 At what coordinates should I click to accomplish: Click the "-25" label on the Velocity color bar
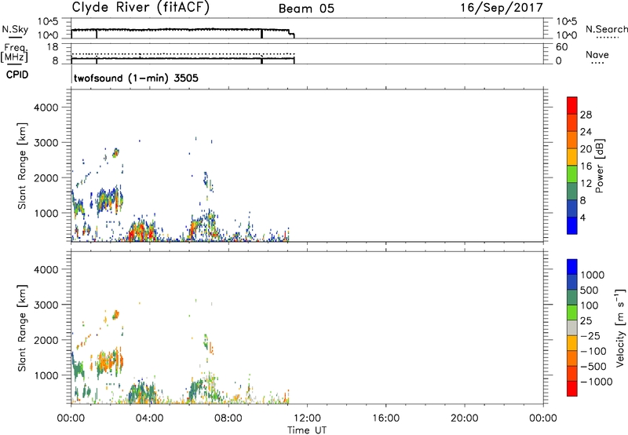point(590,336)
